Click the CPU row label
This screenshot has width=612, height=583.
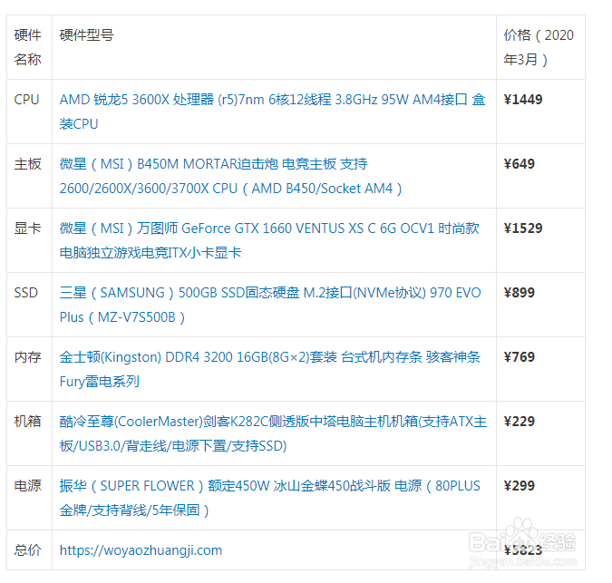26,100
